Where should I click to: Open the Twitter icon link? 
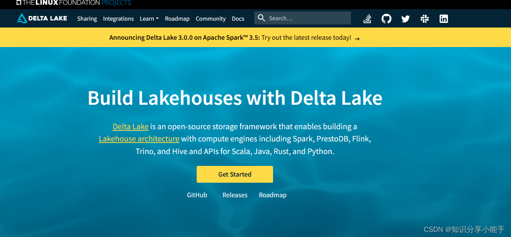coord(406,18)
